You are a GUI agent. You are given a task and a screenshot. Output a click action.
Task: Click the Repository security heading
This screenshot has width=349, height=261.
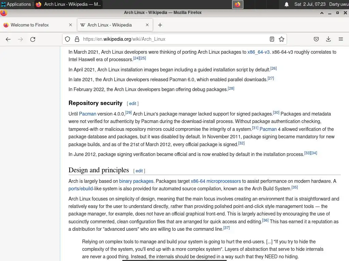(95, 103)
